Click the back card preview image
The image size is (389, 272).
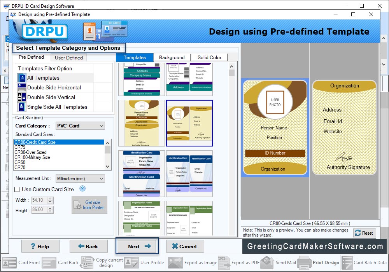tap(344, 127)
